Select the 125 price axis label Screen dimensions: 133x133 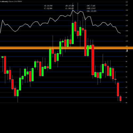[127, 26]
